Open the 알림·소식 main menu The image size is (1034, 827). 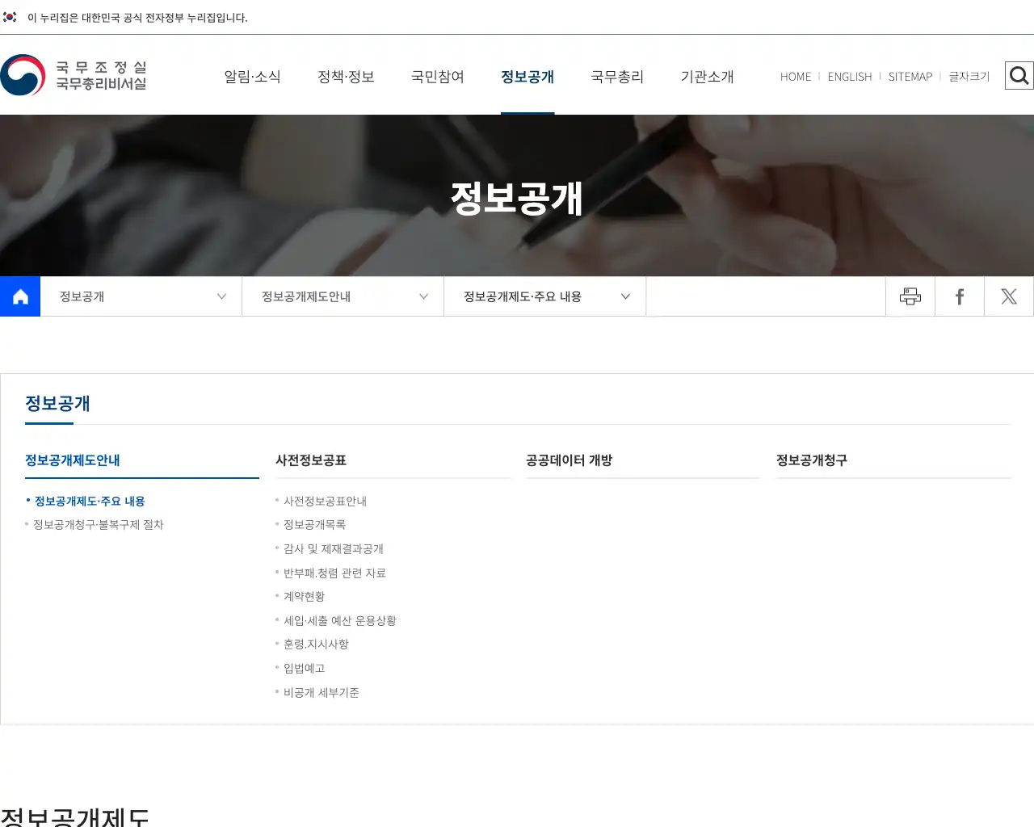252,77
